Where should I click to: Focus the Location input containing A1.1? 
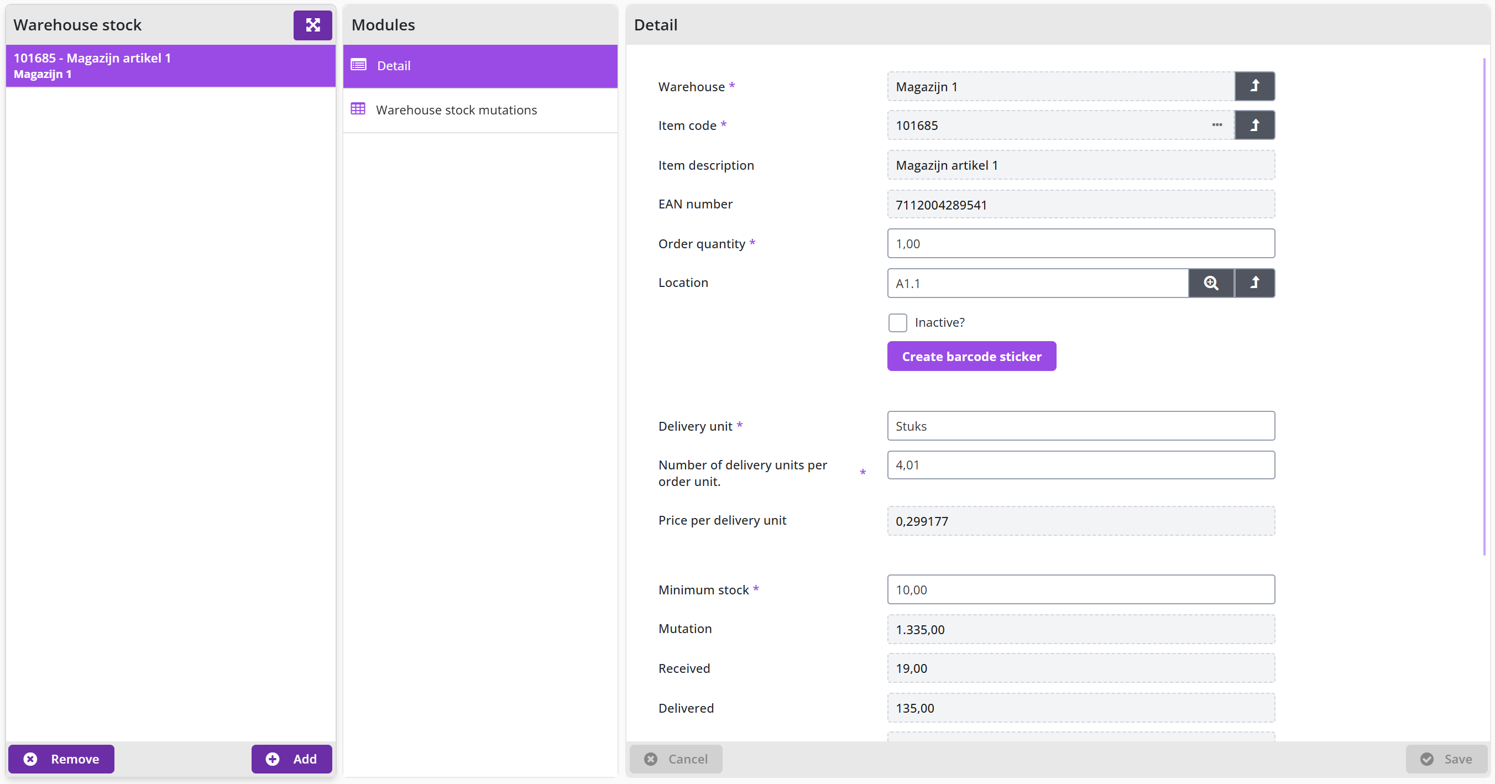pos(1038,283)
